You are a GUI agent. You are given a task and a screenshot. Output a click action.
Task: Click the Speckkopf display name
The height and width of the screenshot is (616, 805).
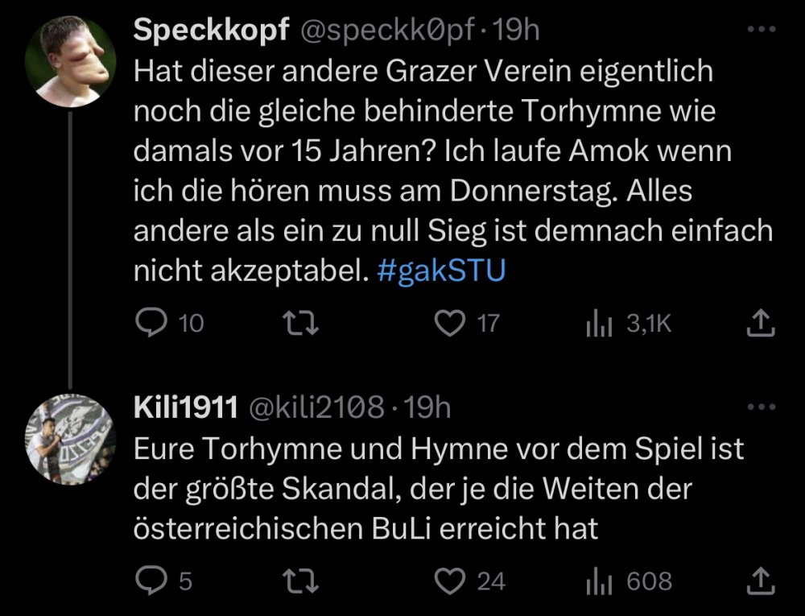point(212,30)
